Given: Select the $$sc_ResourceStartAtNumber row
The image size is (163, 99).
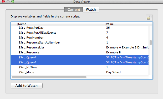Looking at the screenshot, I should pos(80,42).
